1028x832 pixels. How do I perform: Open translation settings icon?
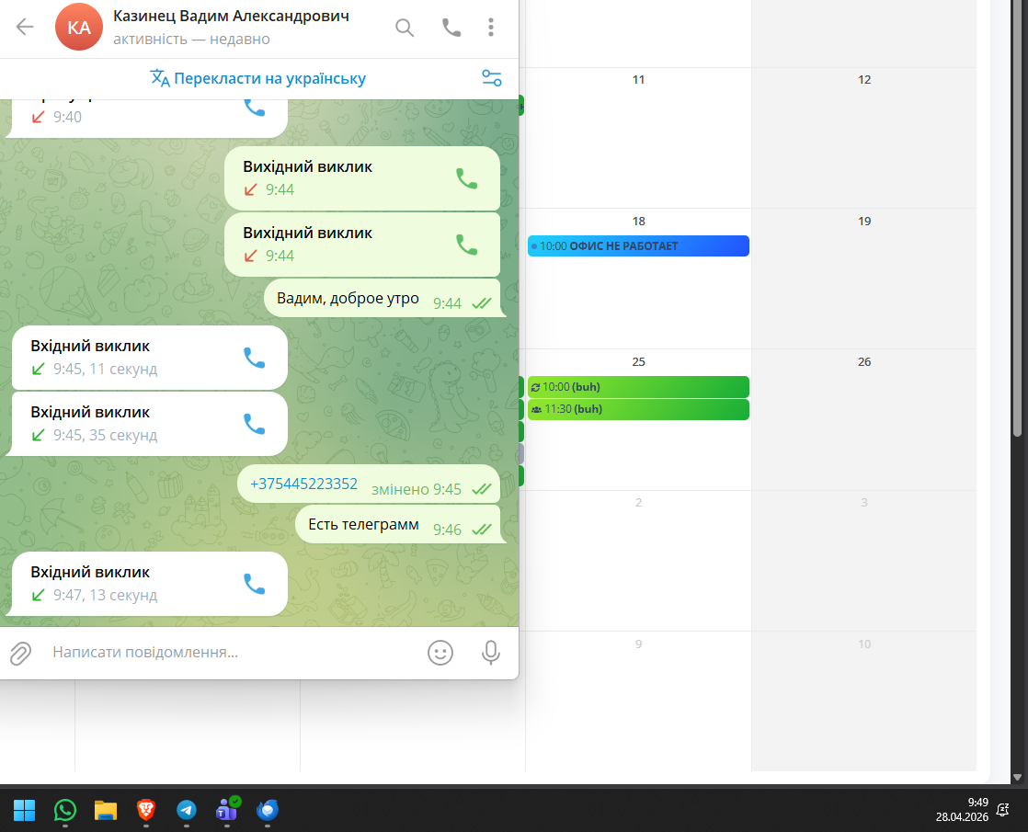click(x=492, y=79)
